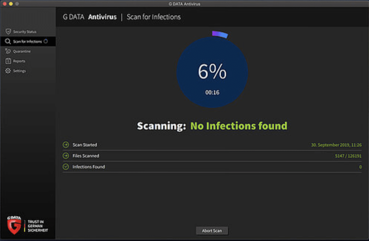The width and height of the screenshot is (369, 241).
Task: Expand the Files Scanned details
Action: click(66, 156)
